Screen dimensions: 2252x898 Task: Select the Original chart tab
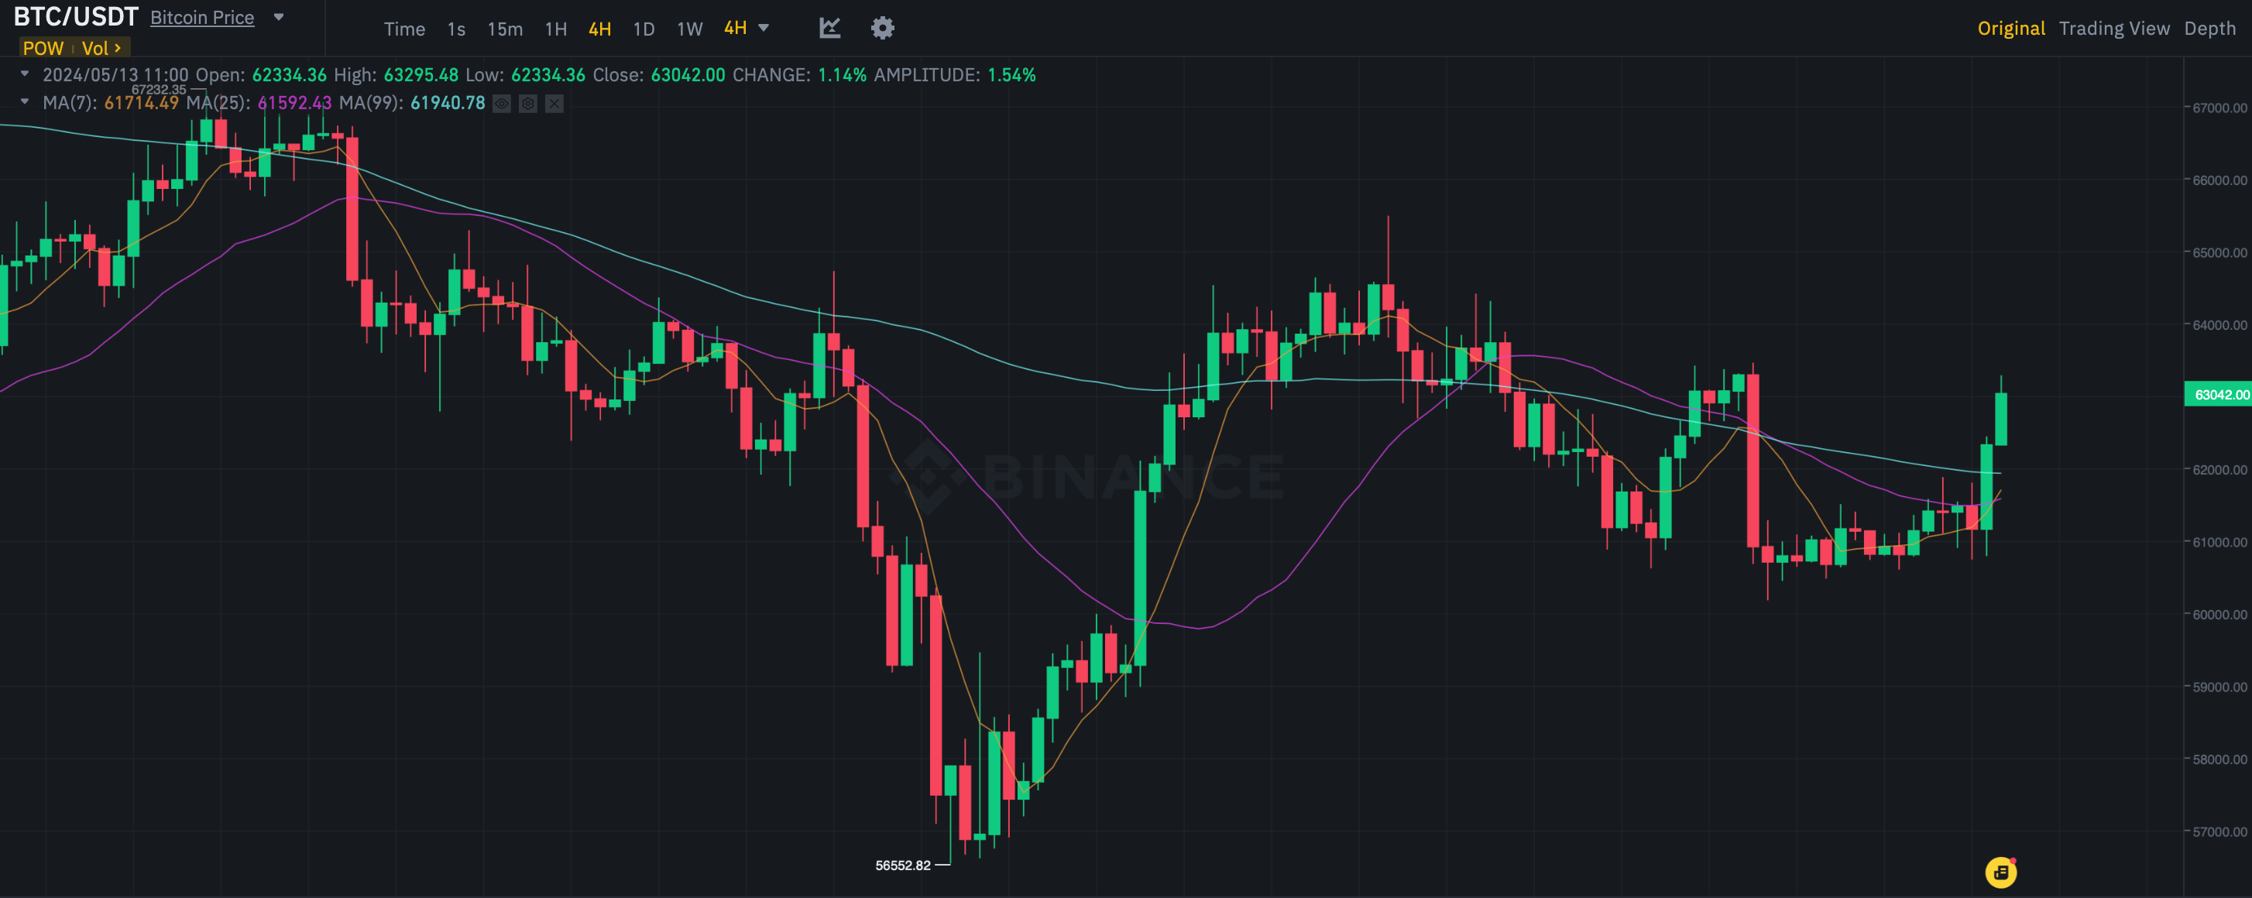2010,28
